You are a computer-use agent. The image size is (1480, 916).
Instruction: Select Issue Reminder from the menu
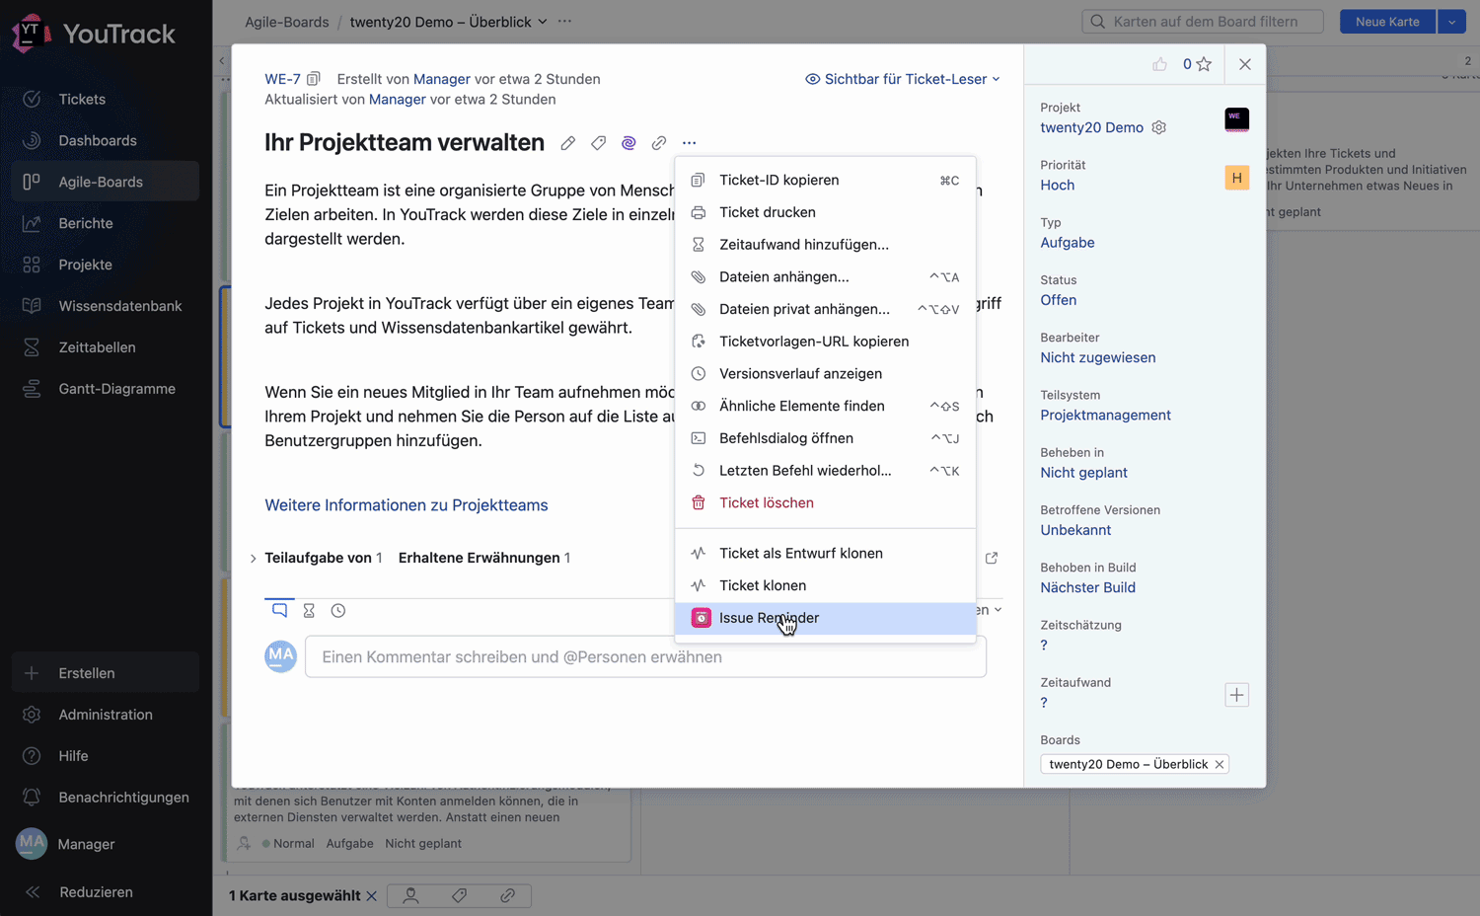click(x=769, y=618)
